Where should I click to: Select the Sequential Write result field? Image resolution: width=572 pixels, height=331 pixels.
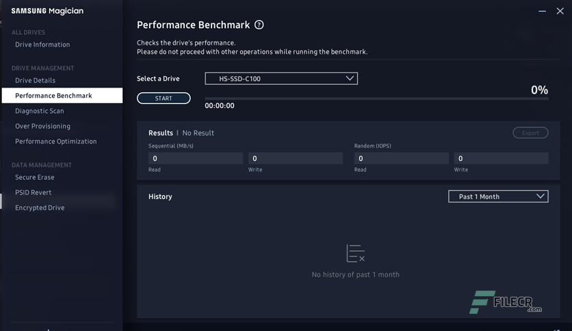coord(296,158)
